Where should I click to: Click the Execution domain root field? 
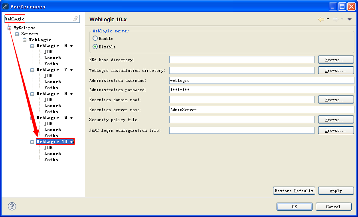coord(242,100)
